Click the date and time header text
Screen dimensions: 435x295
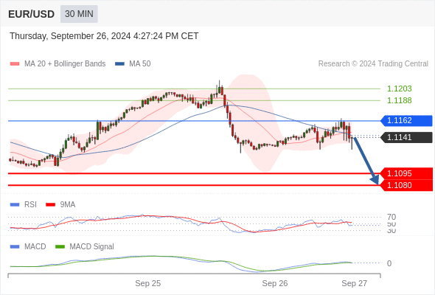[x=104, y=36]
